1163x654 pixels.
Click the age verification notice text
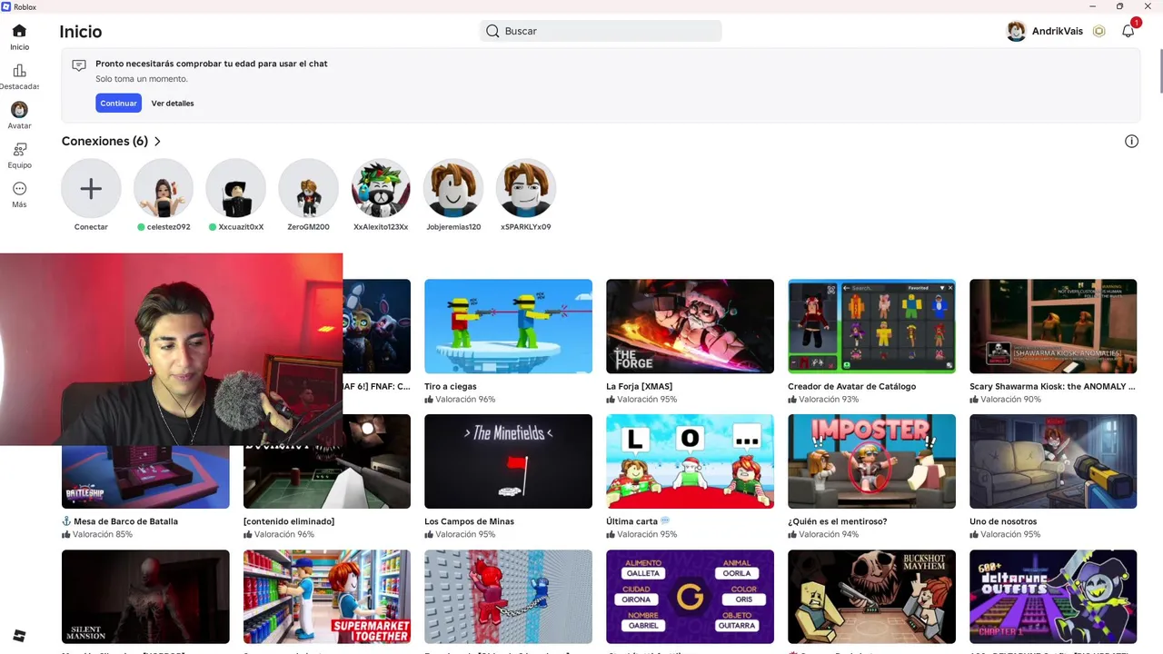pyautogui.click(x=212, y=64)
